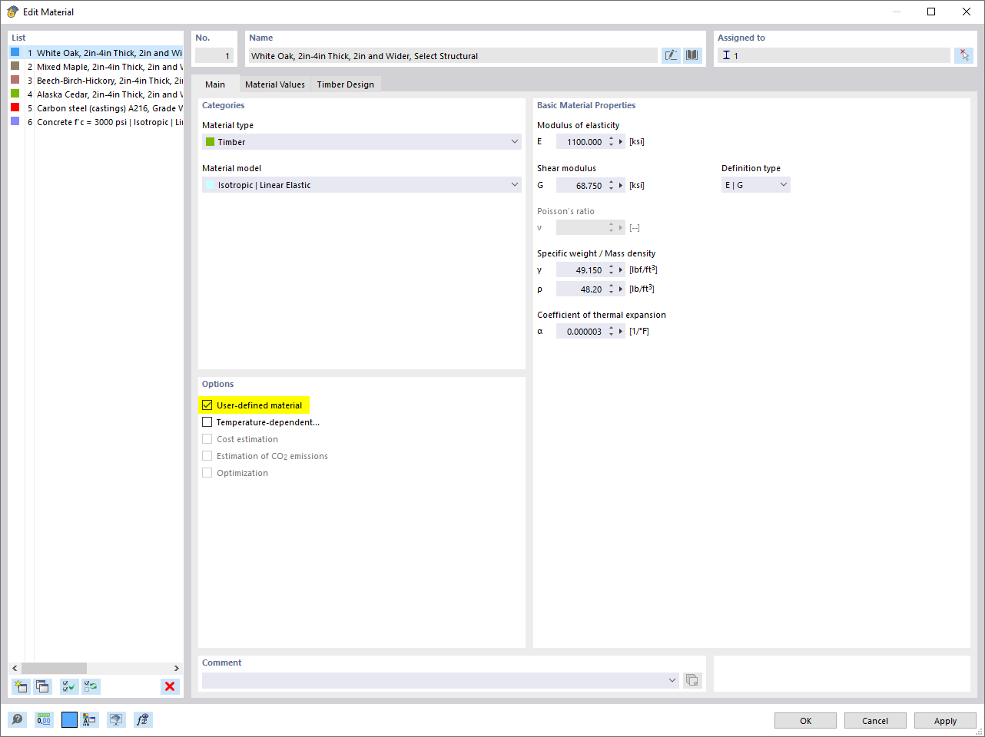Uncheck the User-defined material option
The height and width of the screenshot is (737, 985).
(207, 405)
